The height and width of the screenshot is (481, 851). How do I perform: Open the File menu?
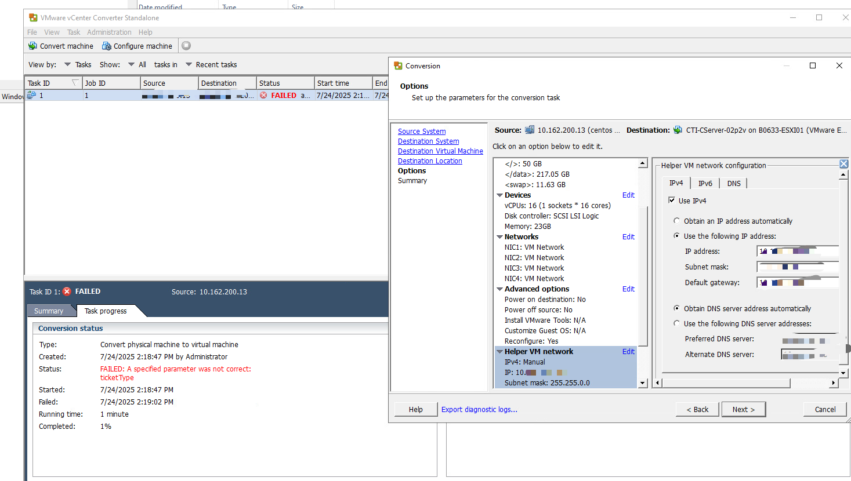point(32,32)
